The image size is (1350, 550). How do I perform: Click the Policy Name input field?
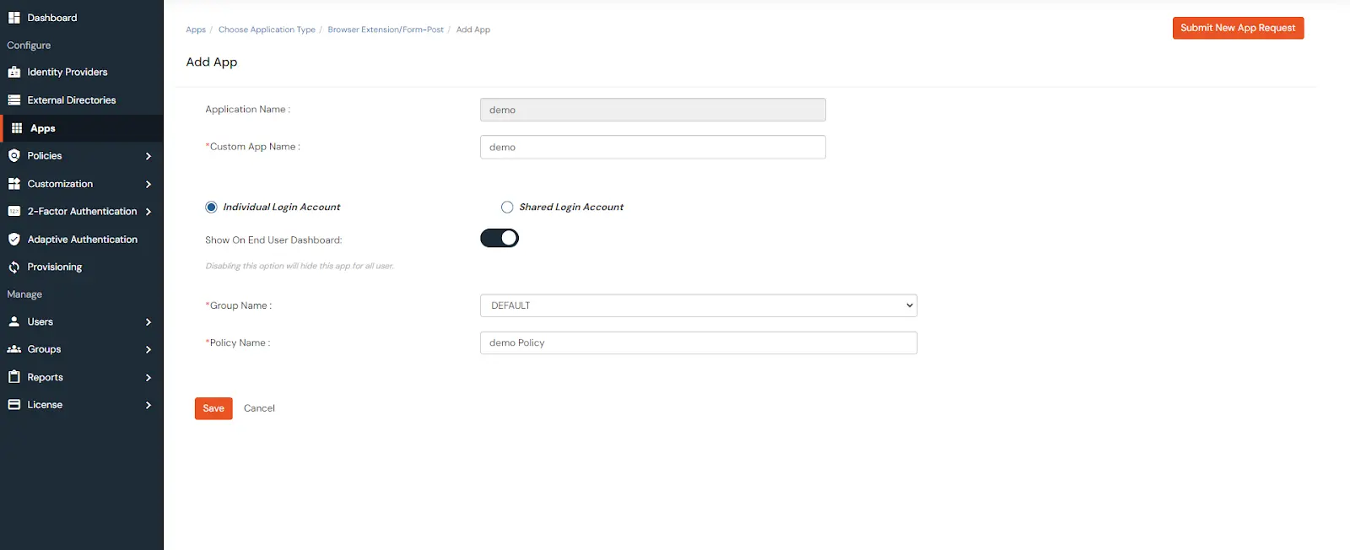[699, 342]
